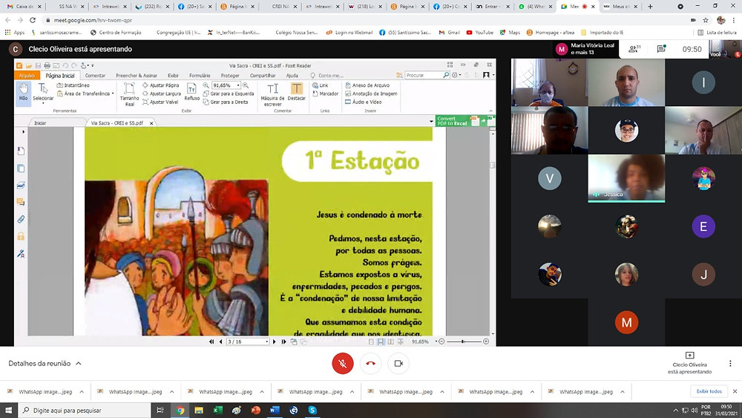Close the Via Sacra - CREI e SS.pdf tab
The width and height of the screenshot is (742, 418).
[x=151, y=123]
